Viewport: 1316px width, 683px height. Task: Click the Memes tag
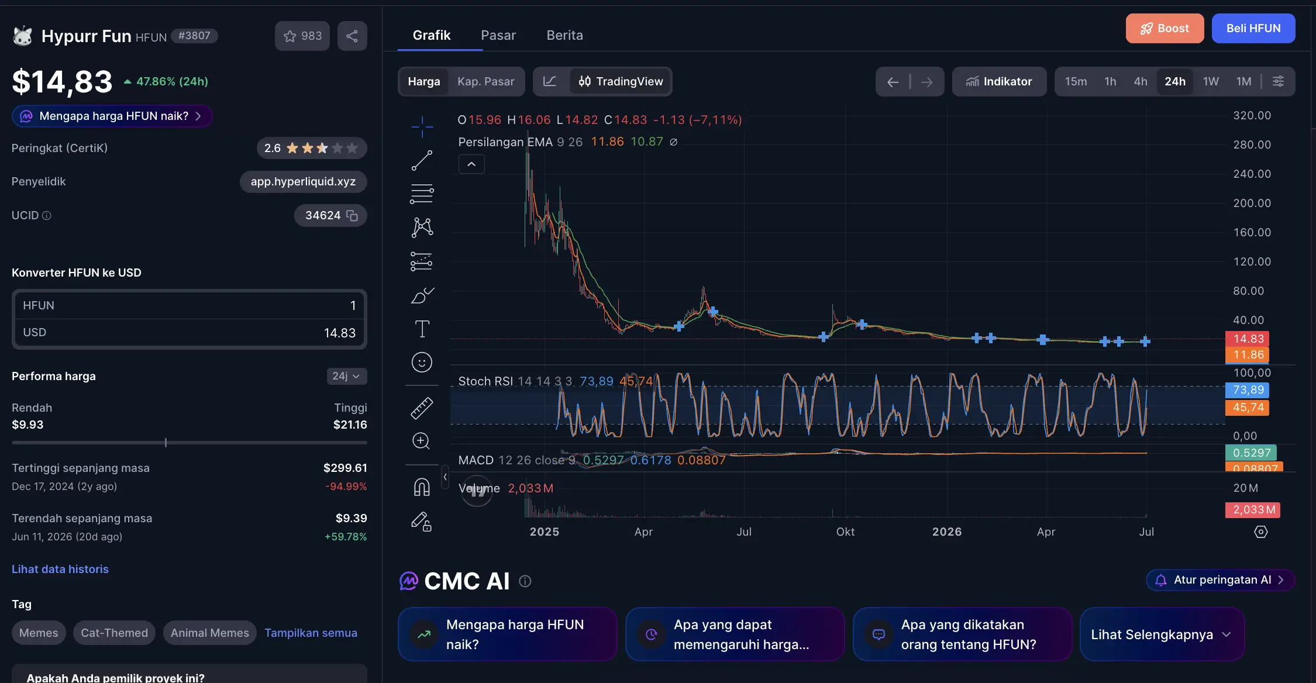tap(39, 633)
